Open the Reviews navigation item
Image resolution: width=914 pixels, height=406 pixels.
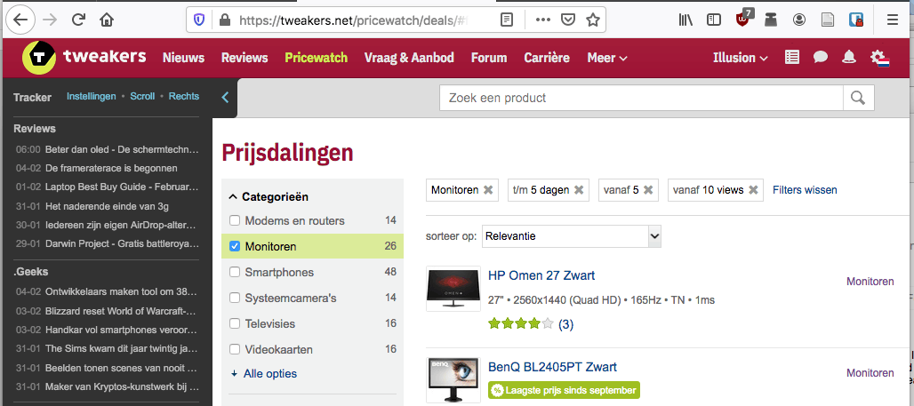click(x=245, y=58)
